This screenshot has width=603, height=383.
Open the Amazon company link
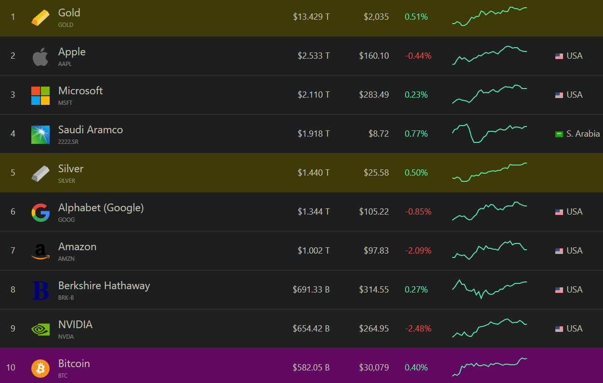[77, 247]
